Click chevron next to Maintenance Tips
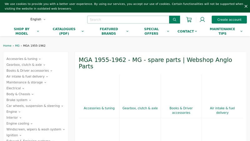 [241, 31]
